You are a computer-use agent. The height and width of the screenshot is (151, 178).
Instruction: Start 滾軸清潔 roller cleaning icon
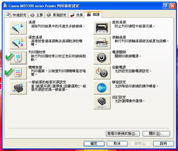tap(102, 43)
